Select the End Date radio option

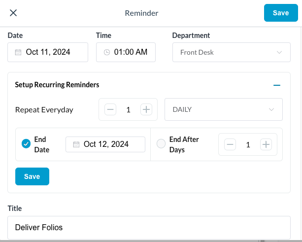[x=27, y=144]
